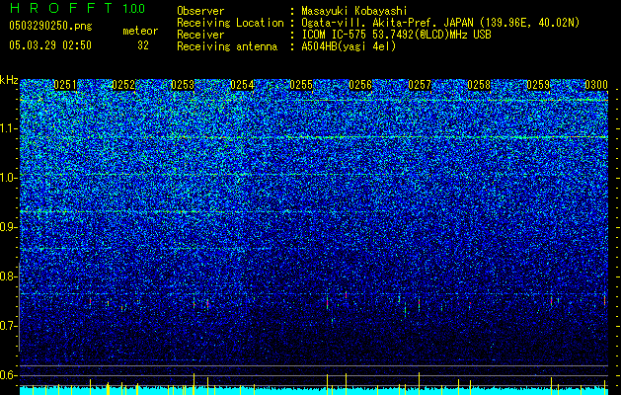621x395 pixels.
Task: Click the meteor label
Action: point(140,31)
